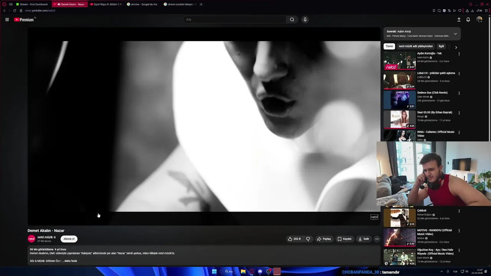Open the Windows Start menu
The height and width of the screenshot is (276, 491).
pos(214,271)
